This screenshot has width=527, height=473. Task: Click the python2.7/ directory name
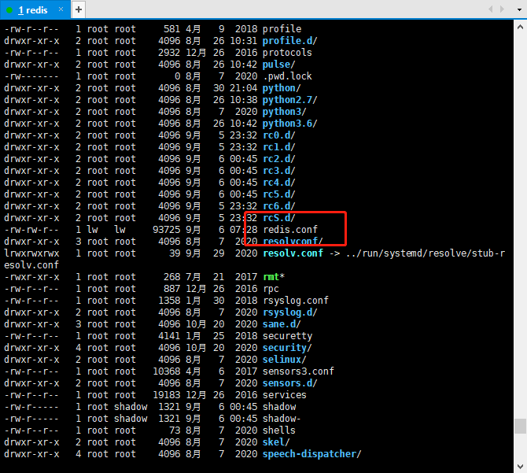[x=289, y=100]
